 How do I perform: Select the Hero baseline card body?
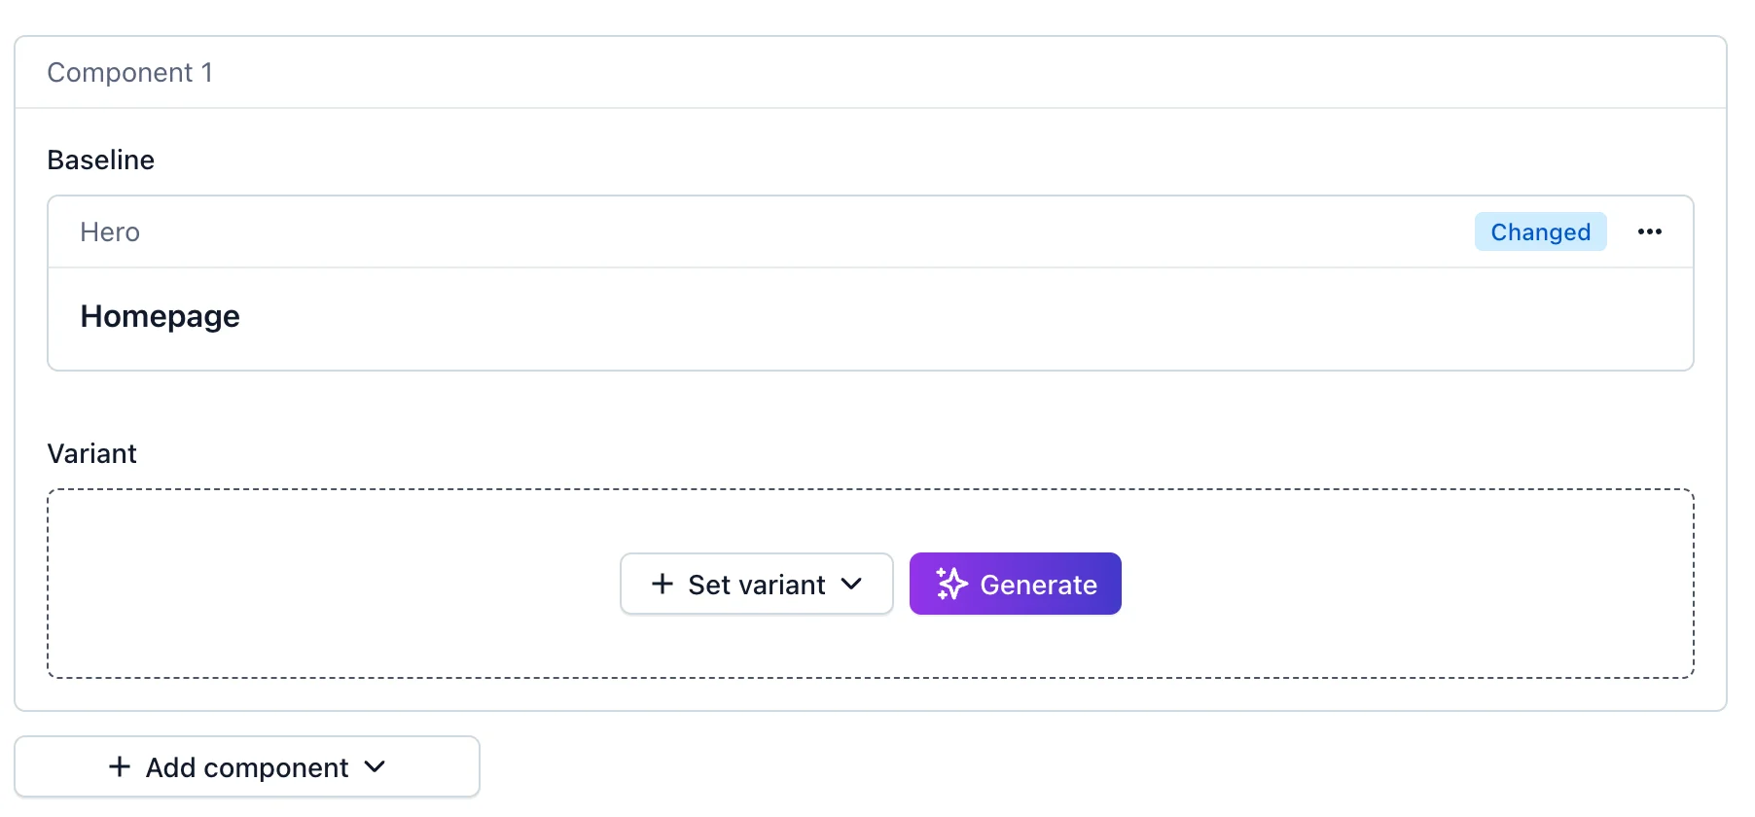click(x=871, y=319)
